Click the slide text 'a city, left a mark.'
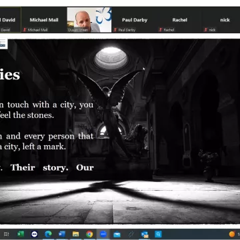This screenshot has height=240, width=240. (33, 147)
